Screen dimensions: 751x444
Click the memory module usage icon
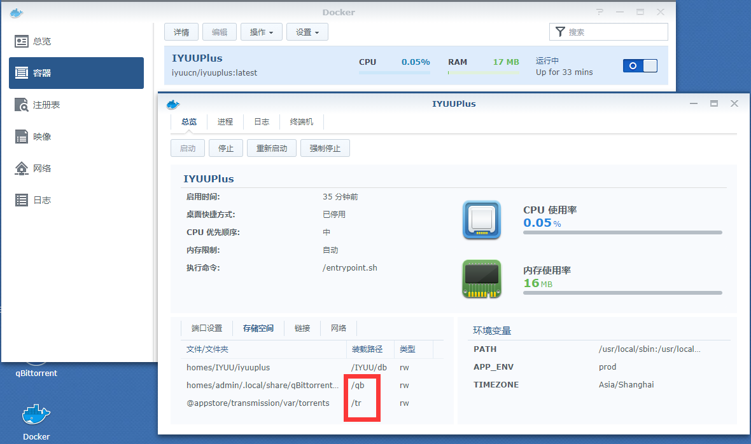(x=482, y=279)
